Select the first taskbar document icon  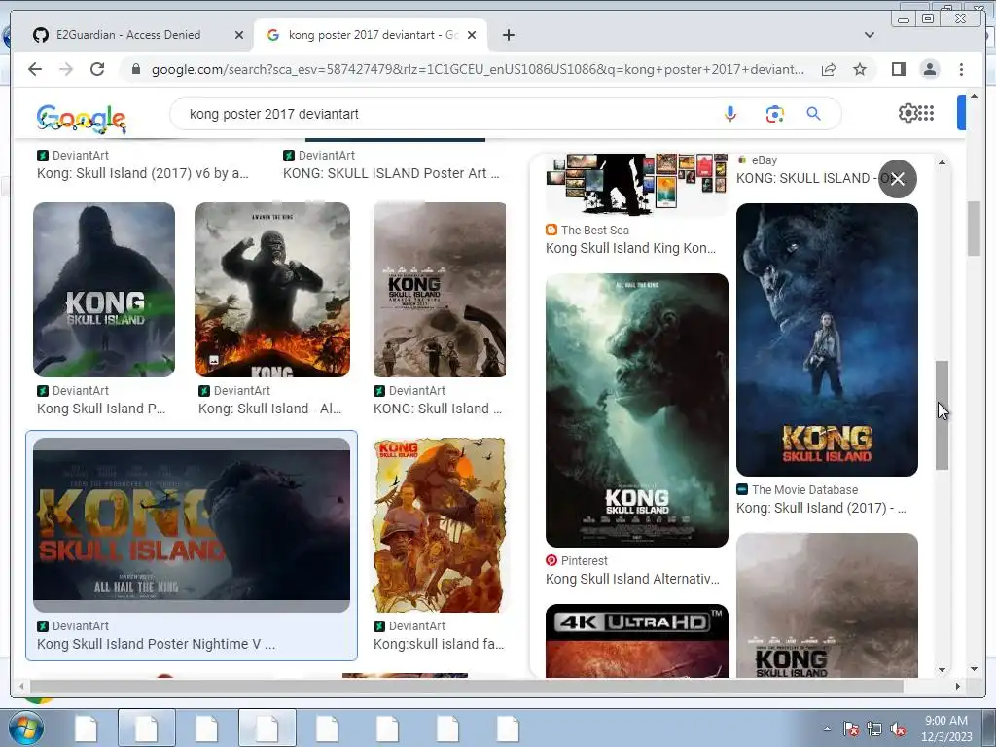tap(86, 729)
